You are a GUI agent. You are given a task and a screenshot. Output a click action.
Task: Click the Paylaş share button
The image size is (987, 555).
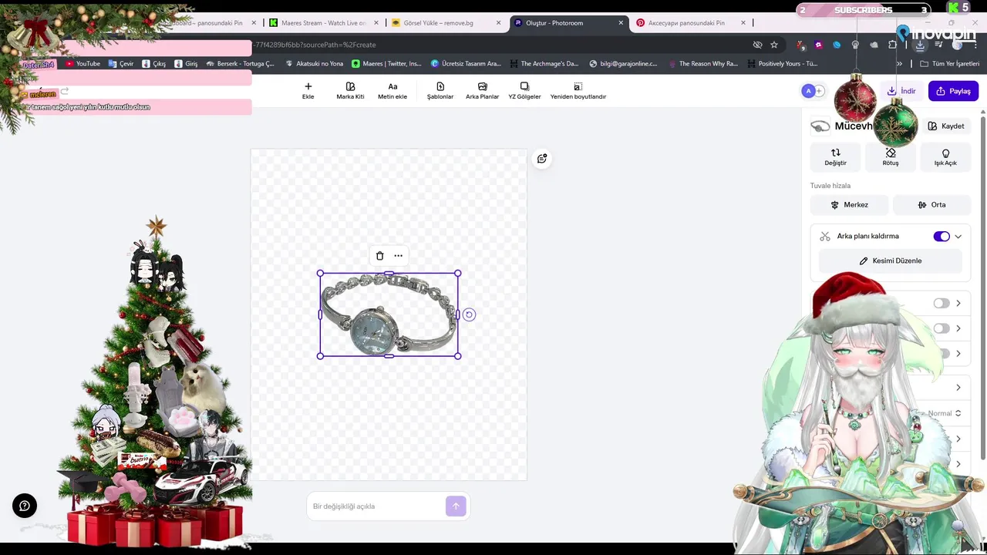(x=953, y=91)
